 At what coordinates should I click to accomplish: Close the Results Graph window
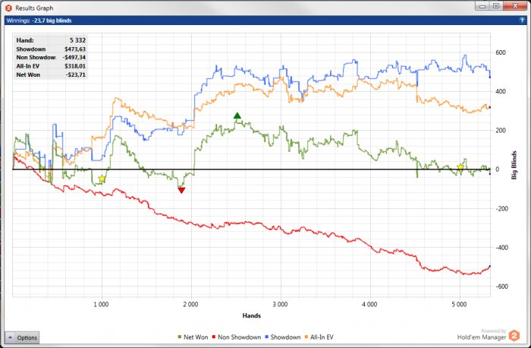coord(515,6)
